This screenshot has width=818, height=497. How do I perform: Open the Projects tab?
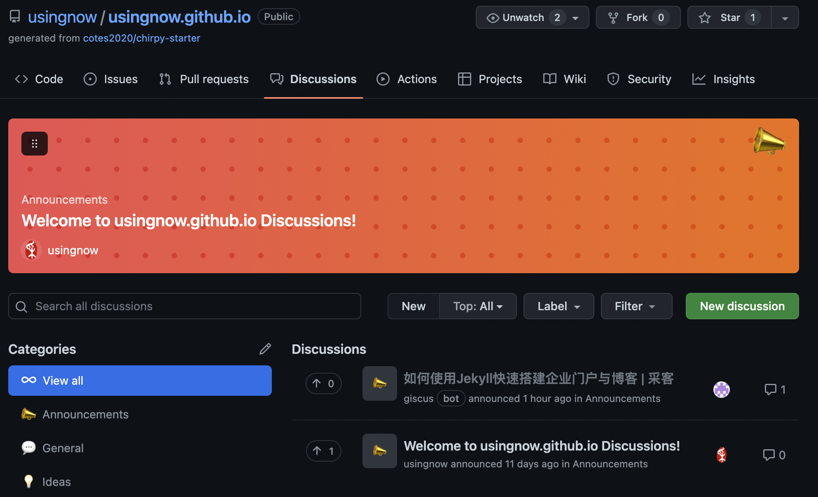(x=490, y=79)
